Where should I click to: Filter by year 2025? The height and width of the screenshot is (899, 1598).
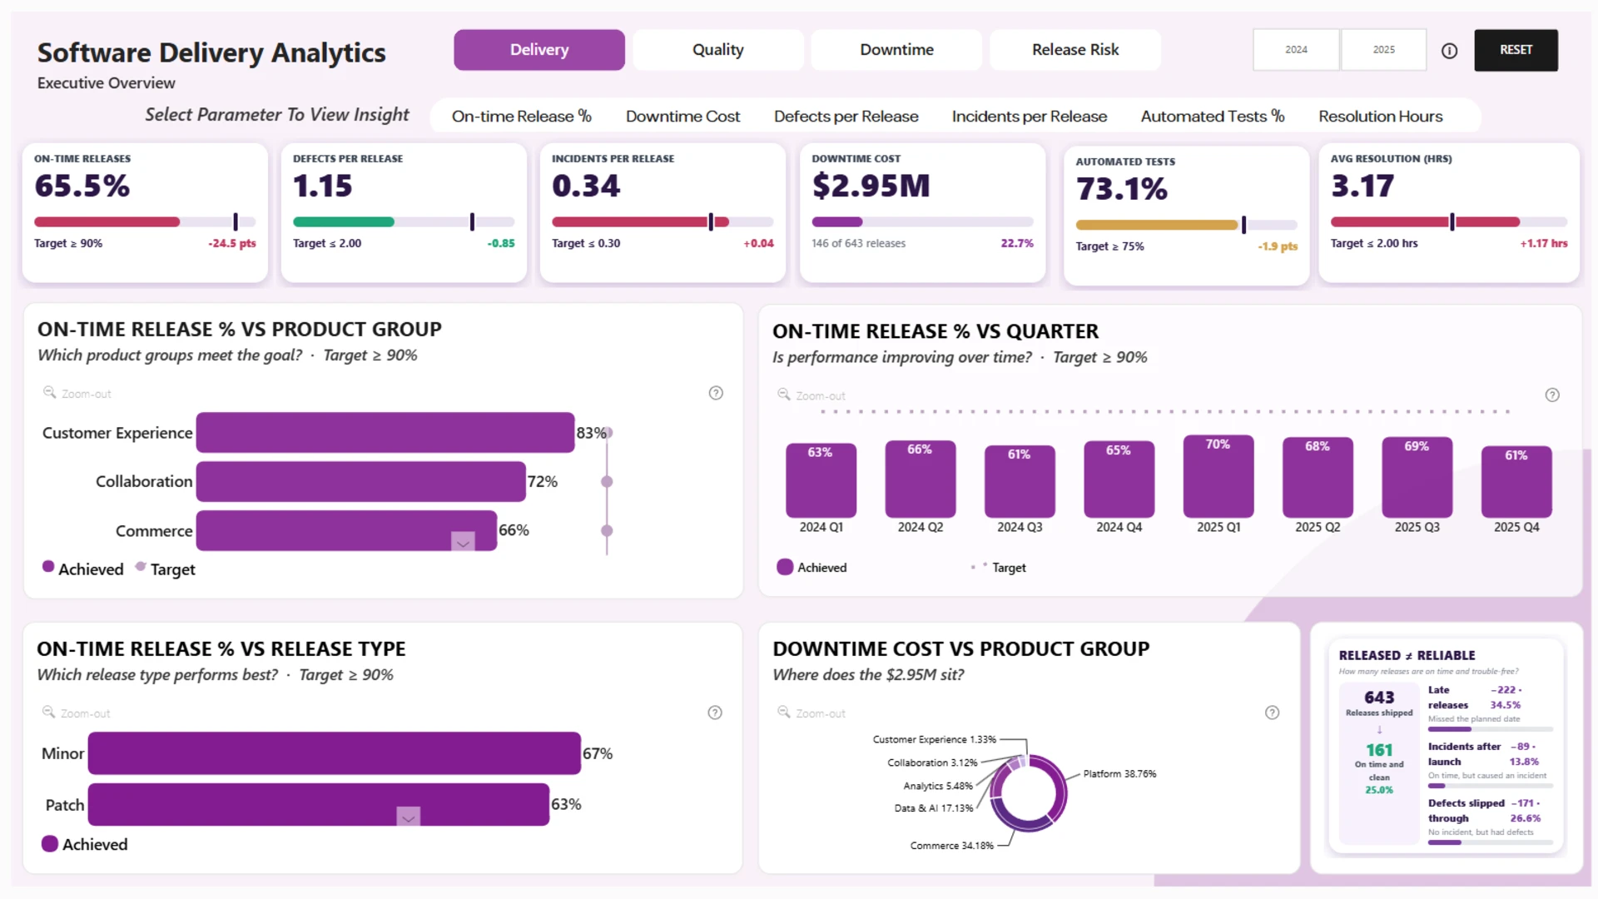point(1383,50)
